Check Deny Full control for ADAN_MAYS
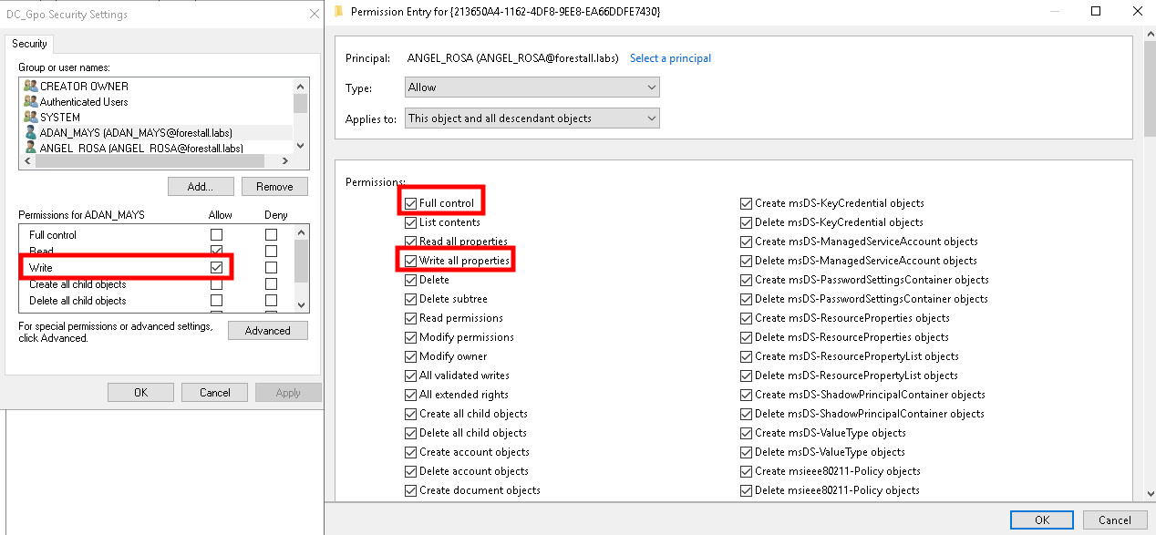Image resolution: width=1156 pixels, height=535 pixels. point(271,235)
